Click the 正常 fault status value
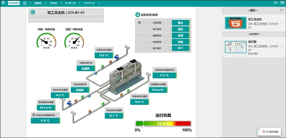The height and width of the screenshot is (138, 286). (x=181, y=35)
